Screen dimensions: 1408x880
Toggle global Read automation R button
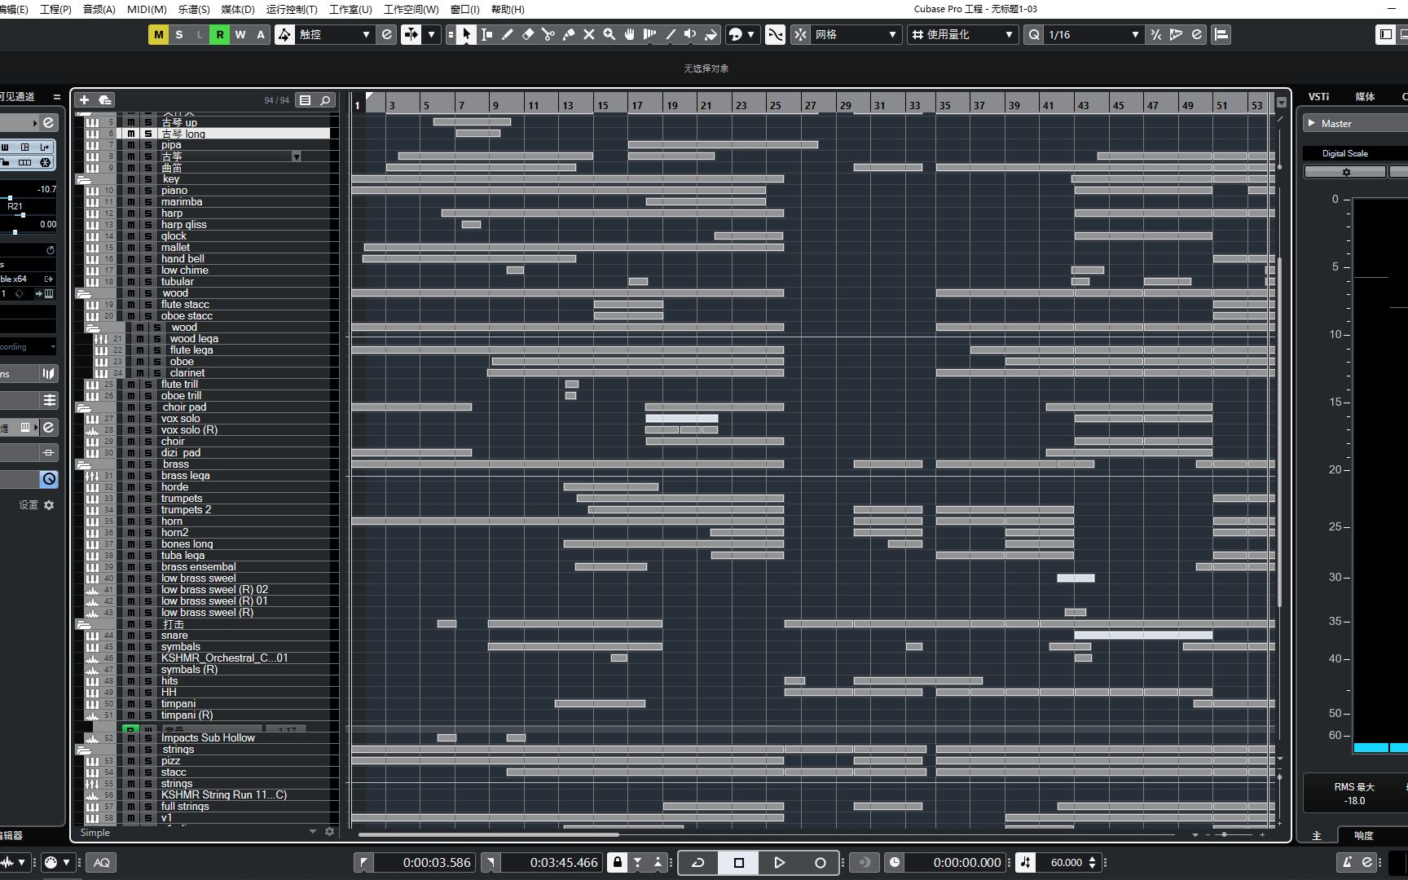point(220,34)
